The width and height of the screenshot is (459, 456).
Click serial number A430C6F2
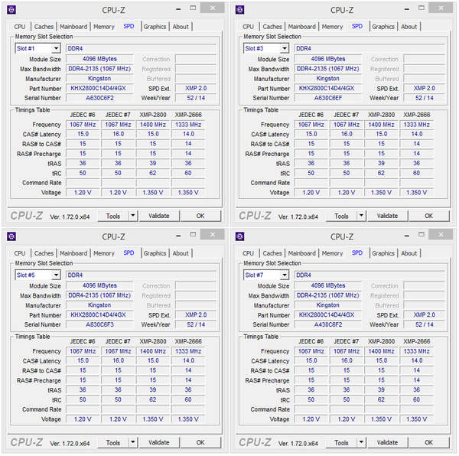pyautogui.click(x=328, y=324)
